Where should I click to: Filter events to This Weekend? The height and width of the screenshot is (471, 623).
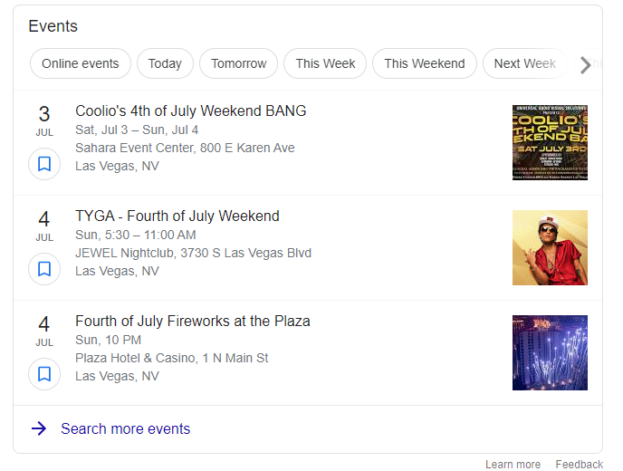pos(424,63)
